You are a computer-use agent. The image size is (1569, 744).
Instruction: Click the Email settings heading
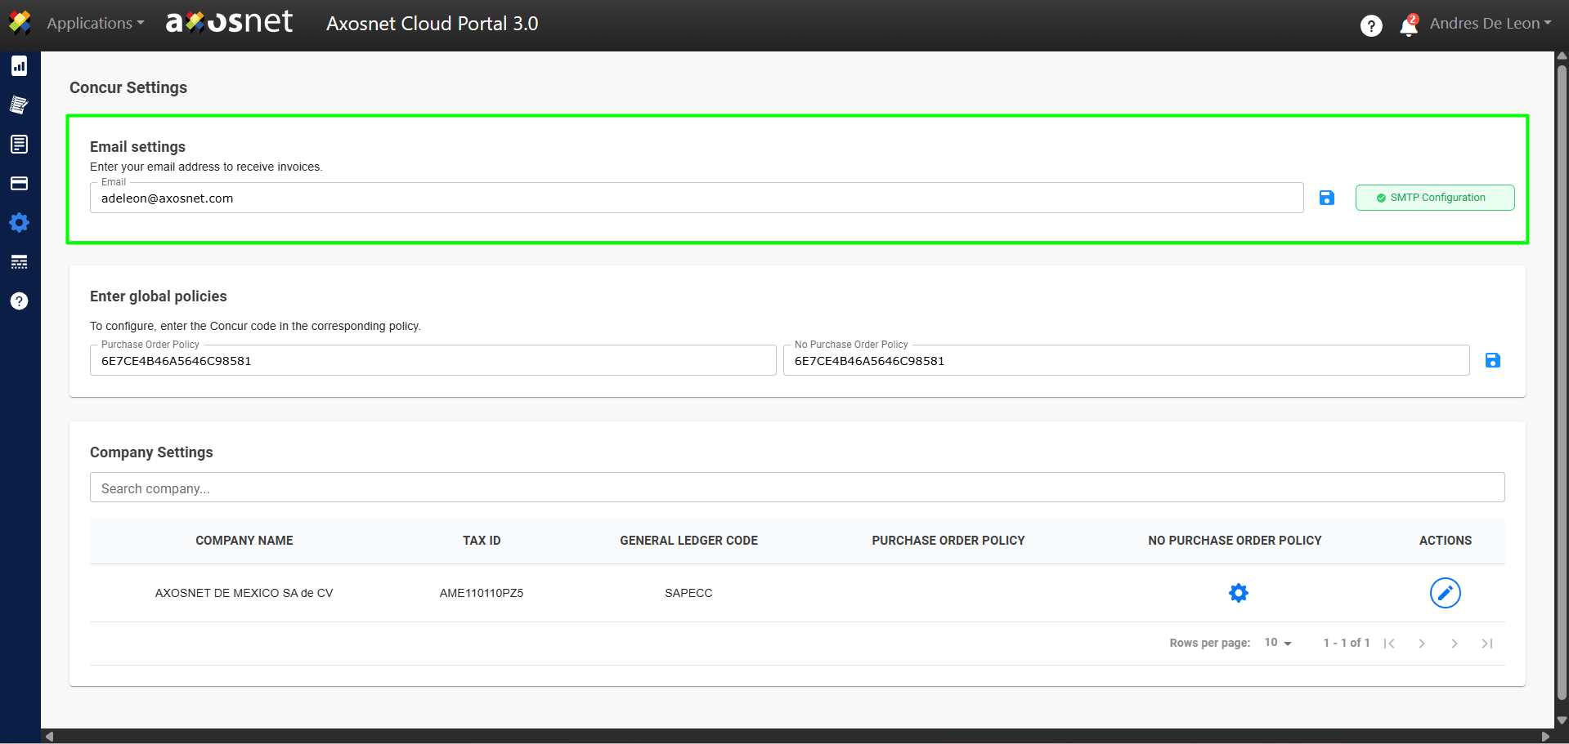(x=137, y=147)
